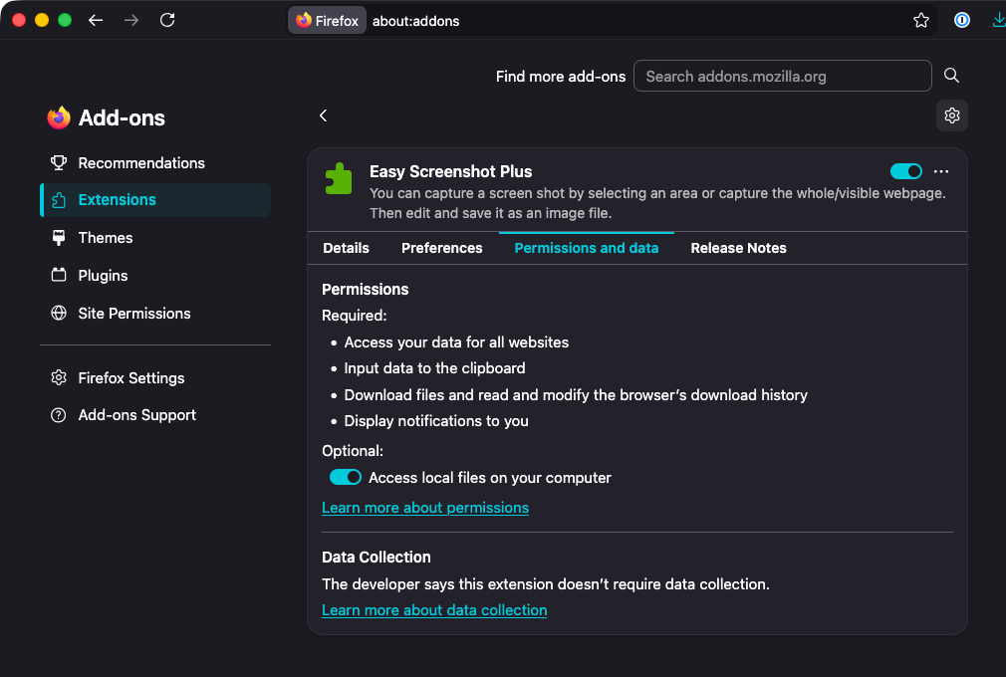Image resolution: width=1006 pixels, height=677 pixels.
Task: Click the question mark icon beside Add-ons Support
Action: point(59,415)
